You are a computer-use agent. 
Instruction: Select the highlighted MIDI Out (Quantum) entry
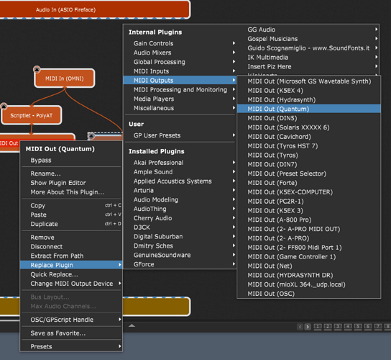pos(309,109)
